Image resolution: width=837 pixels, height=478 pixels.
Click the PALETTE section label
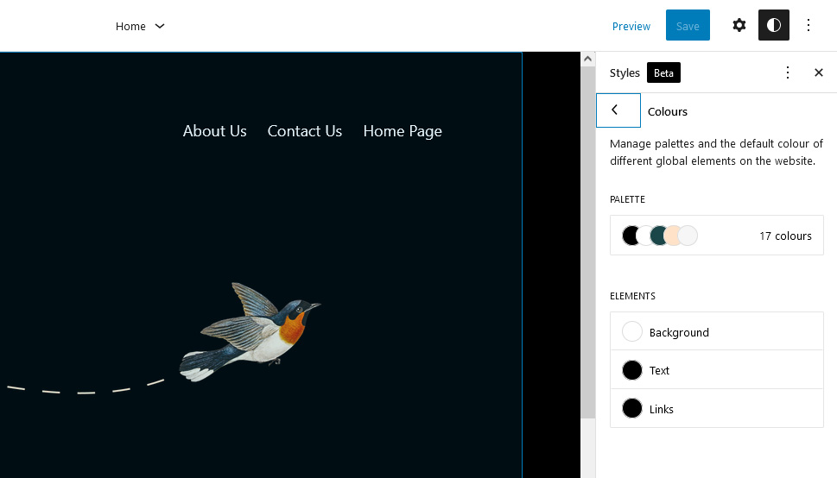point(627,199)
